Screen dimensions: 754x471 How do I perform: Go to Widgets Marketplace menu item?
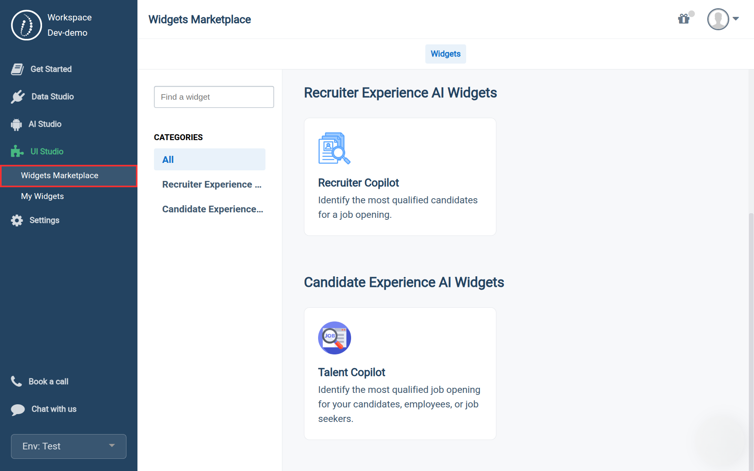pos(60,175)
